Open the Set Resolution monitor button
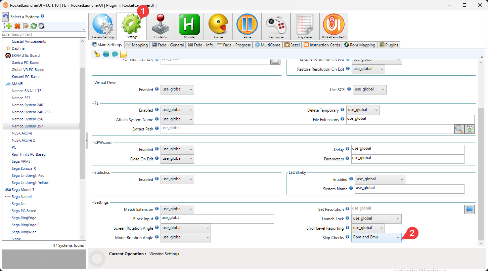Image resolution: width=488 pixels, height=271 pixels. tap(470, 209)
